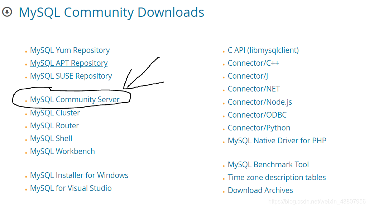Open the MySQL Router link

pyautogui.click(x=54, y=126)
